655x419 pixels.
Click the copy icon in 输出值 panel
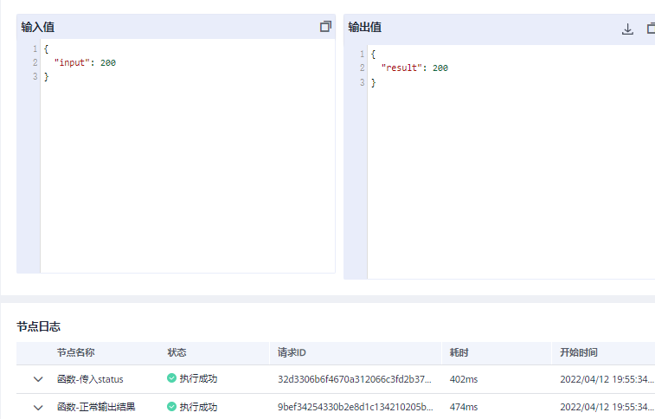(651, 29)
